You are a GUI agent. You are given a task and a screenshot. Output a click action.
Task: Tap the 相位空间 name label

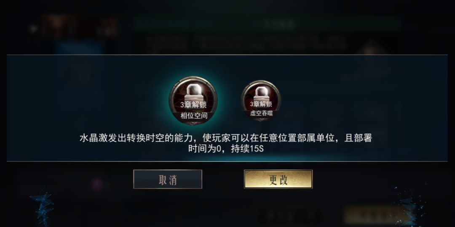point(194,116)
